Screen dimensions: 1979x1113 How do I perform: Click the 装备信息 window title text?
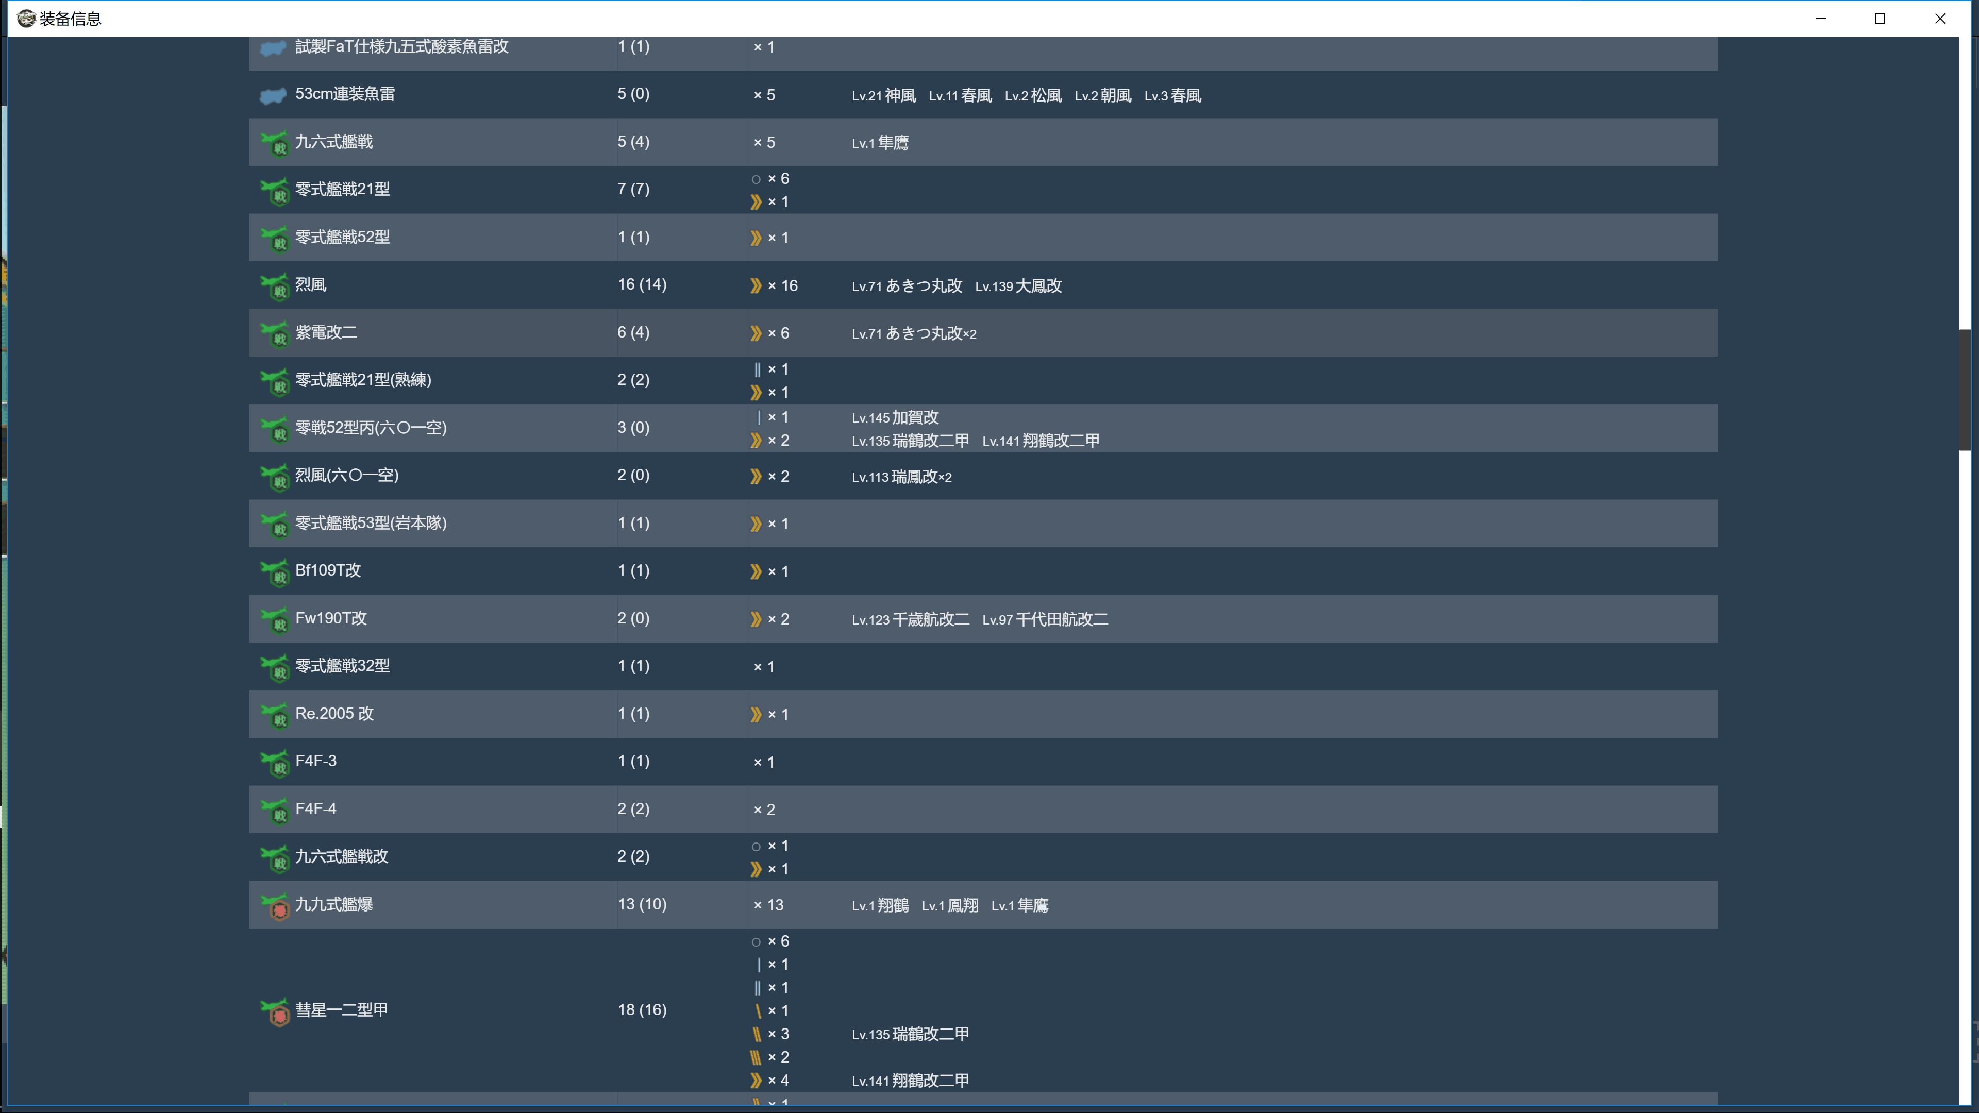(71, 19)
